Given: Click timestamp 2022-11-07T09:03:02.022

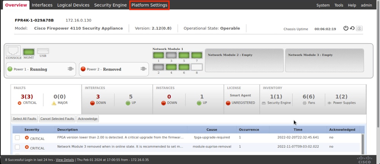Looking at the screenshot, I should point(298,147).
